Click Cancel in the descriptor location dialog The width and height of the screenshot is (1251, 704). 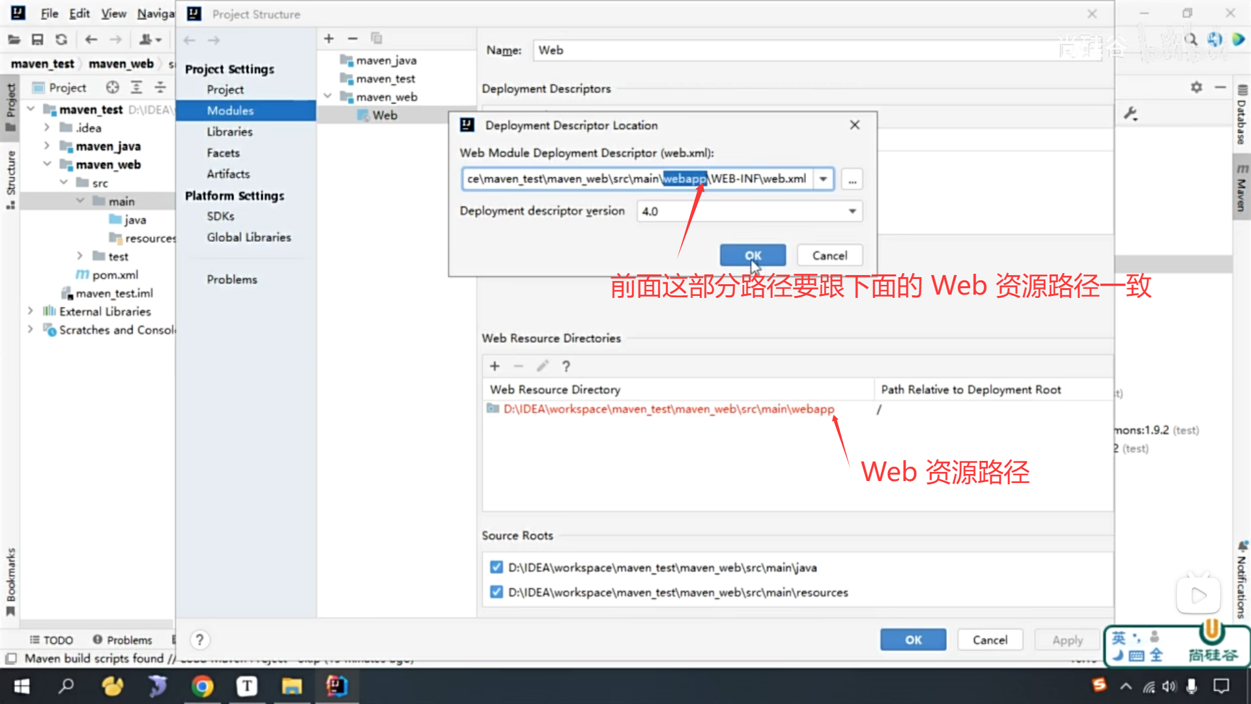pyautogui.click(x=829, y=256)
